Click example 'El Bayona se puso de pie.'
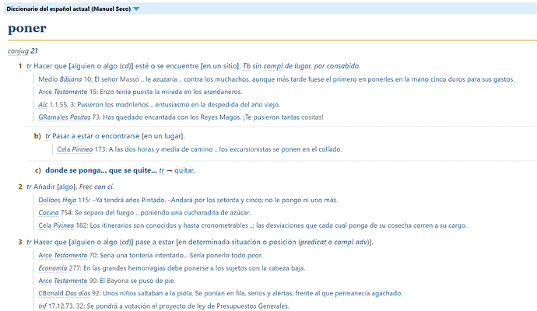This screenshot has height=311, width=537. pos(138,281)
